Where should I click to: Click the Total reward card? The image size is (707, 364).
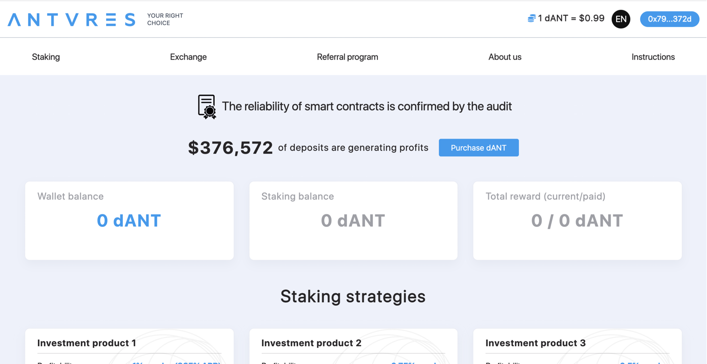click(x=577, y=221)
